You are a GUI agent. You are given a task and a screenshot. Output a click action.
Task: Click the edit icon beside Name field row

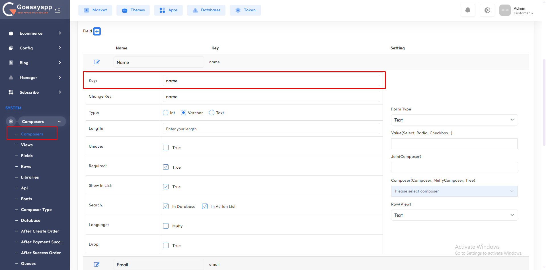[x=97, y=62]
